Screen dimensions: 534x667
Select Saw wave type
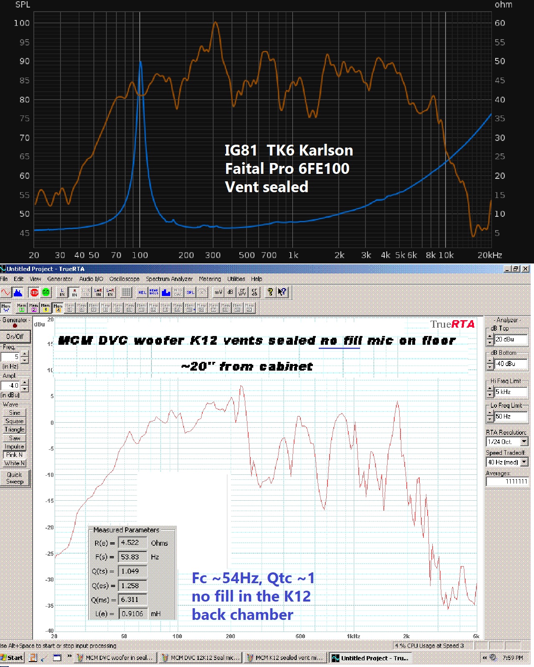15,438
